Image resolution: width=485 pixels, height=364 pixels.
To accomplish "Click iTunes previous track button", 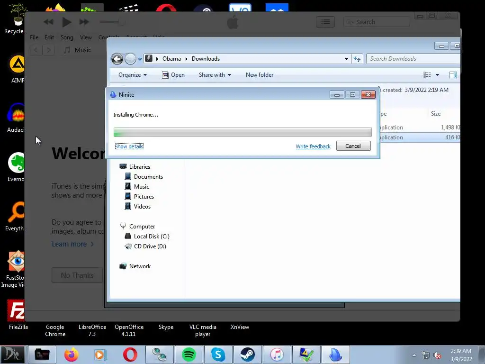I will (48, 22).
